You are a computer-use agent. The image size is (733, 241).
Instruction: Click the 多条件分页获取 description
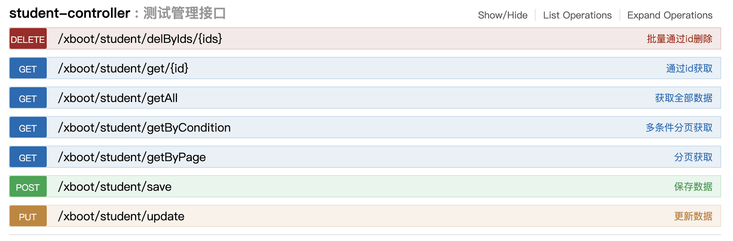click(x=679, y=128)
